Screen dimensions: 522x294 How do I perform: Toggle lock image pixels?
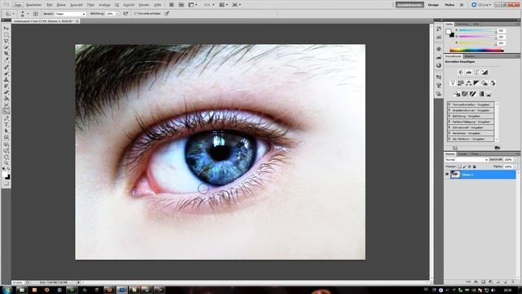pos(464,167)
